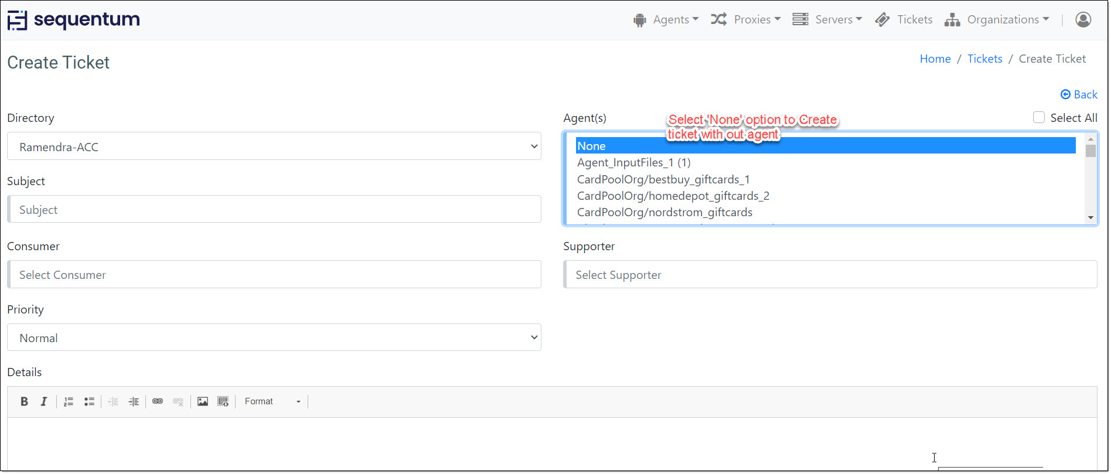This screenshot has height=474, width=1111.
Task: Check the Select All checkbox
Action: [1039, 118]
